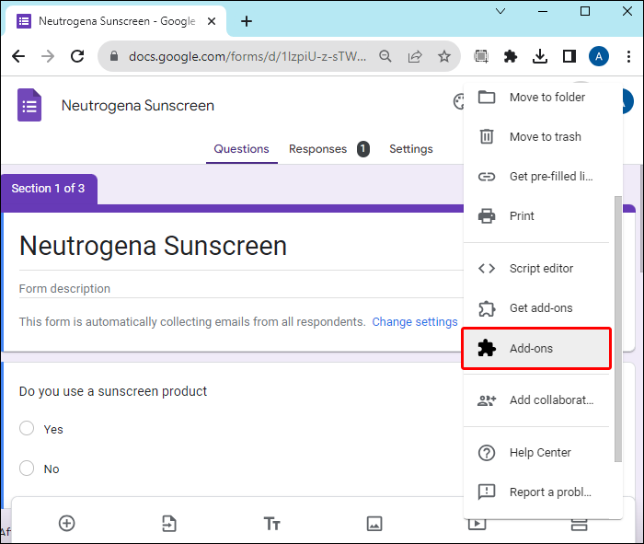The height and width of the screenshot is (544, 644).
Task: Click the Google Forms purple logo
Action: 29,105
